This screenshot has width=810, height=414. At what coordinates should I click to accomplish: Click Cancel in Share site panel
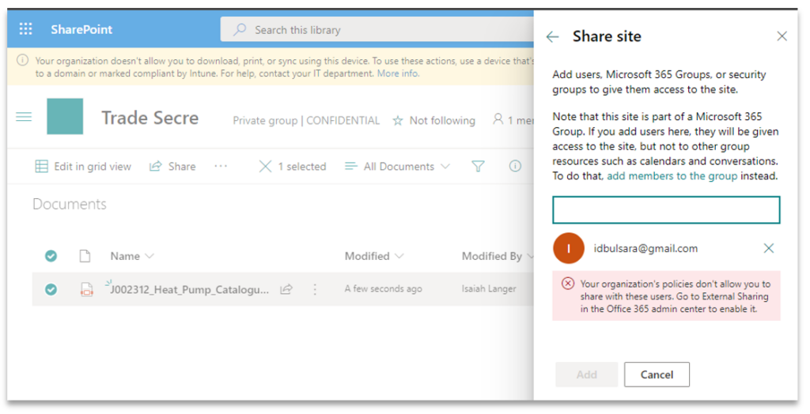(657, 374)
